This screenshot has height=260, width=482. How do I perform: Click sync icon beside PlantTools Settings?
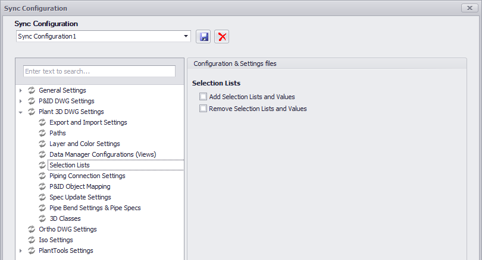point(32,251)
